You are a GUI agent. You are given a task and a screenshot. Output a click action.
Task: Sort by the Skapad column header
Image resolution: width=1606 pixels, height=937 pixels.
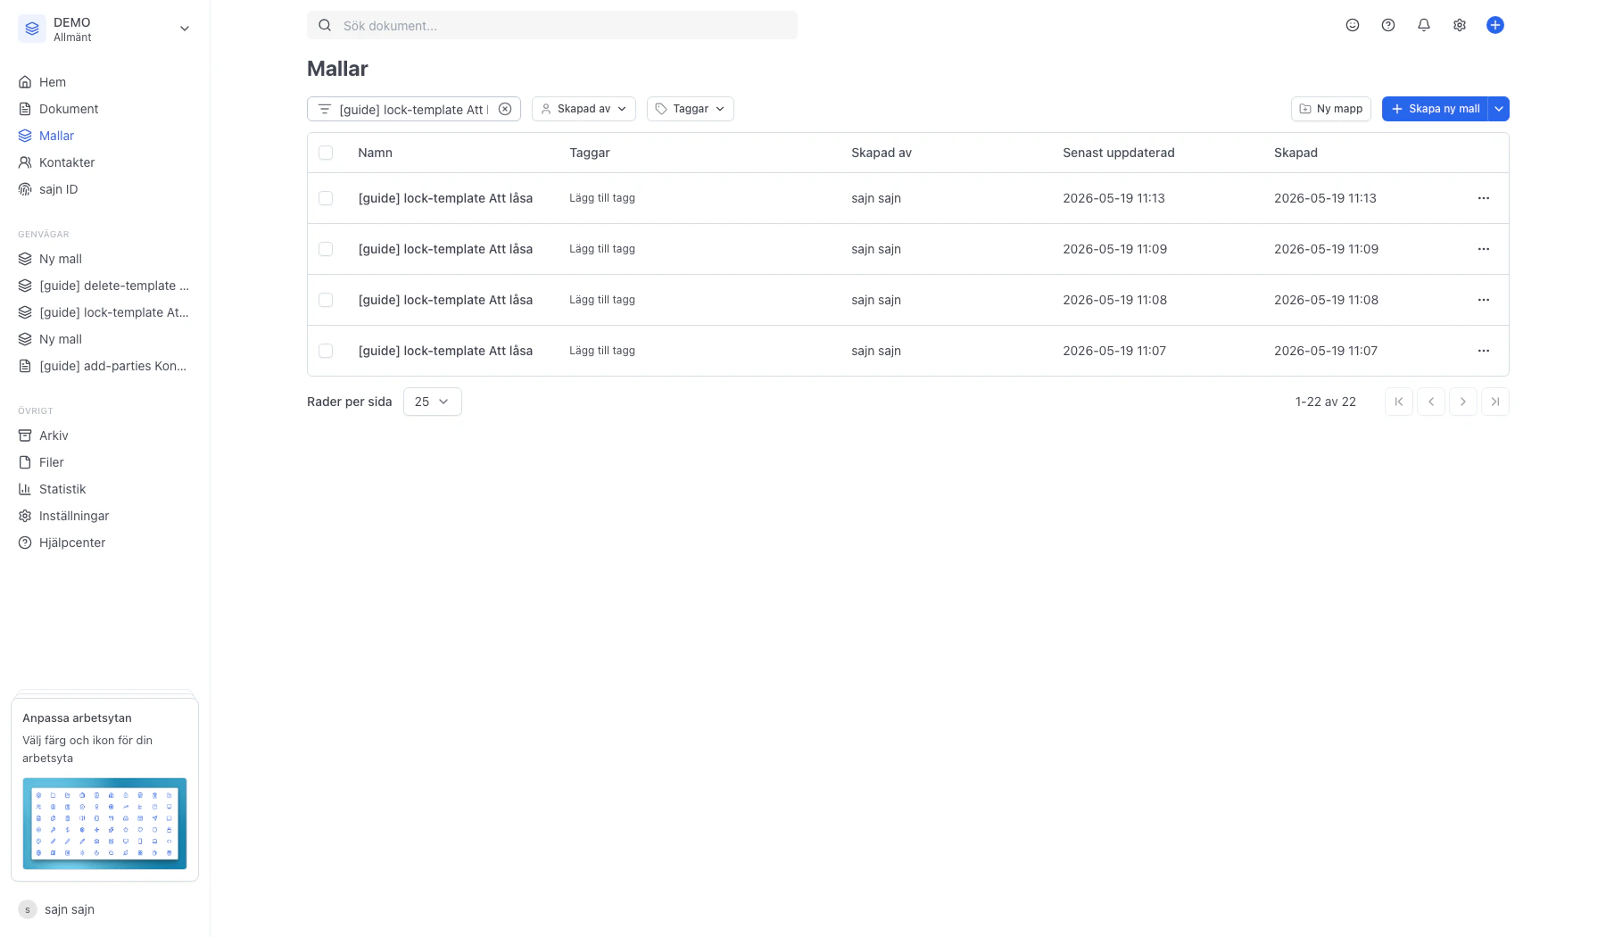(1296, 153)
